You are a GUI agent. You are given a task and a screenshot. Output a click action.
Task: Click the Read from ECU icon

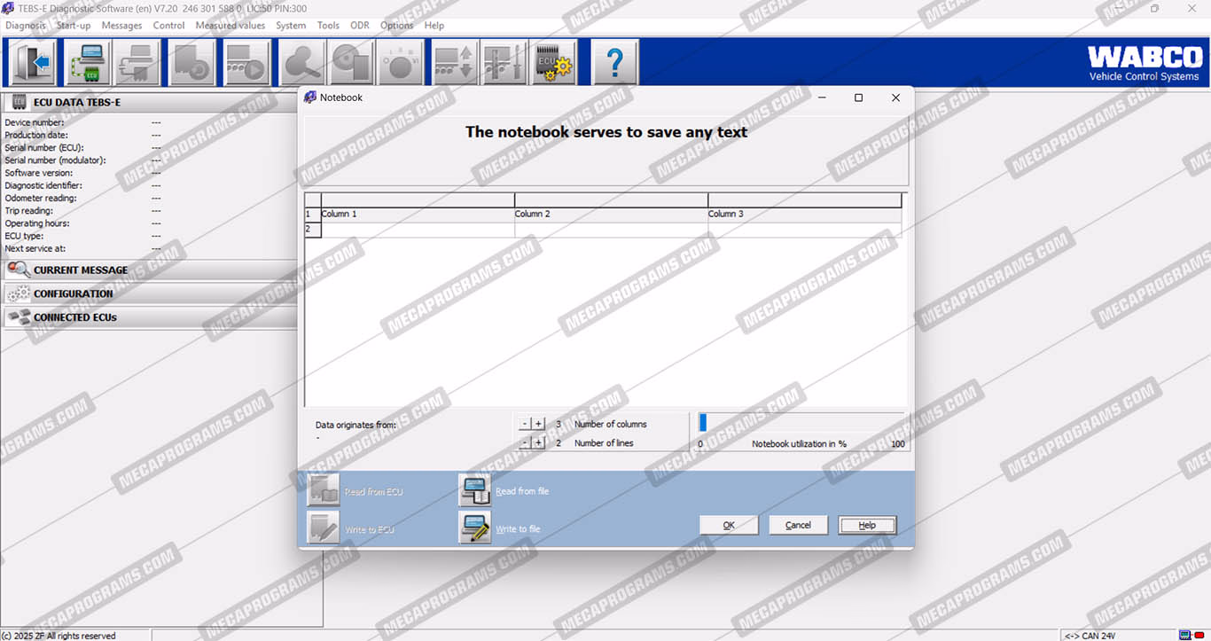pos(324,490)
